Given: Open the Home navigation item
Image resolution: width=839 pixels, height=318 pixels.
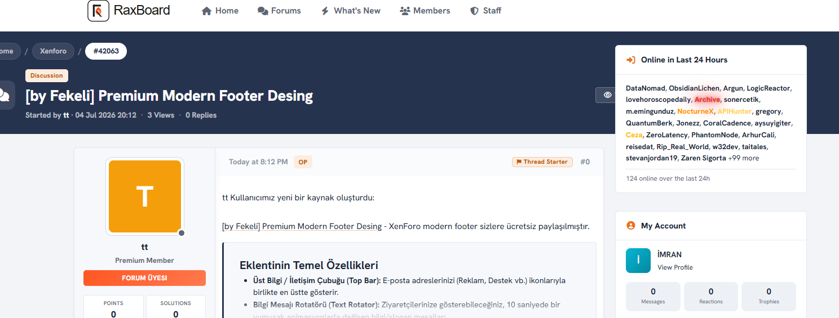Looking at the screenshot, I should coord(220,11).
